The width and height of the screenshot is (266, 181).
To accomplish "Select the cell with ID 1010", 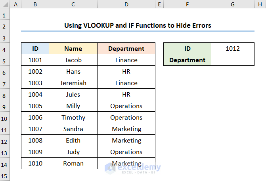I will click(35, 164).
